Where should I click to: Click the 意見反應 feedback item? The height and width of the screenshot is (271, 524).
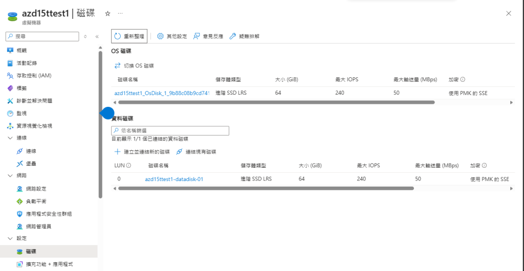208,36
